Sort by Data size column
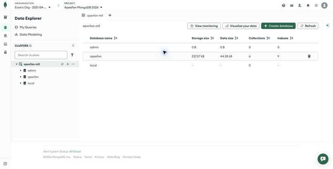 (237, 38)
